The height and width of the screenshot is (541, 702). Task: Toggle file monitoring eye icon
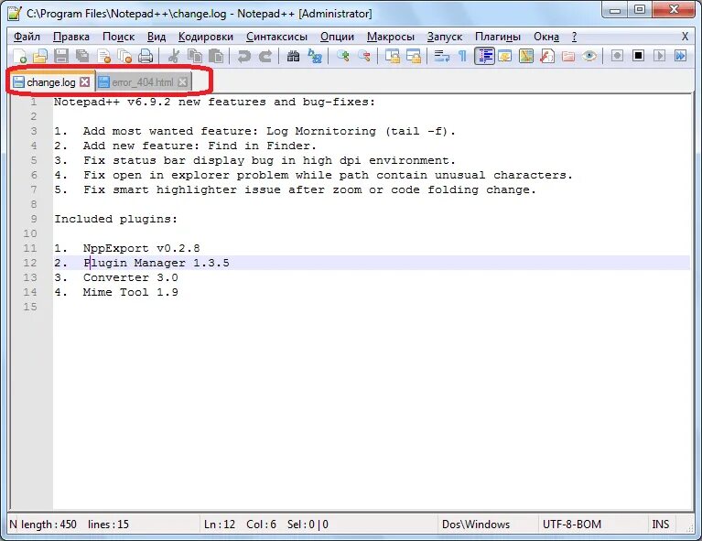589,57
